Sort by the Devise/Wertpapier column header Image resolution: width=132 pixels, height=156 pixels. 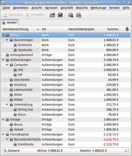(83, 29)
